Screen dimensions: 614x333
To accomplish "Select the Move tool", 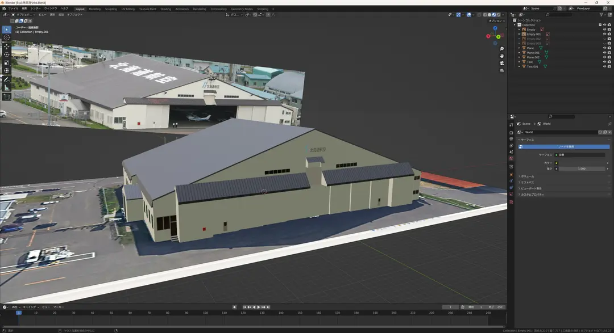I will 7,47.
